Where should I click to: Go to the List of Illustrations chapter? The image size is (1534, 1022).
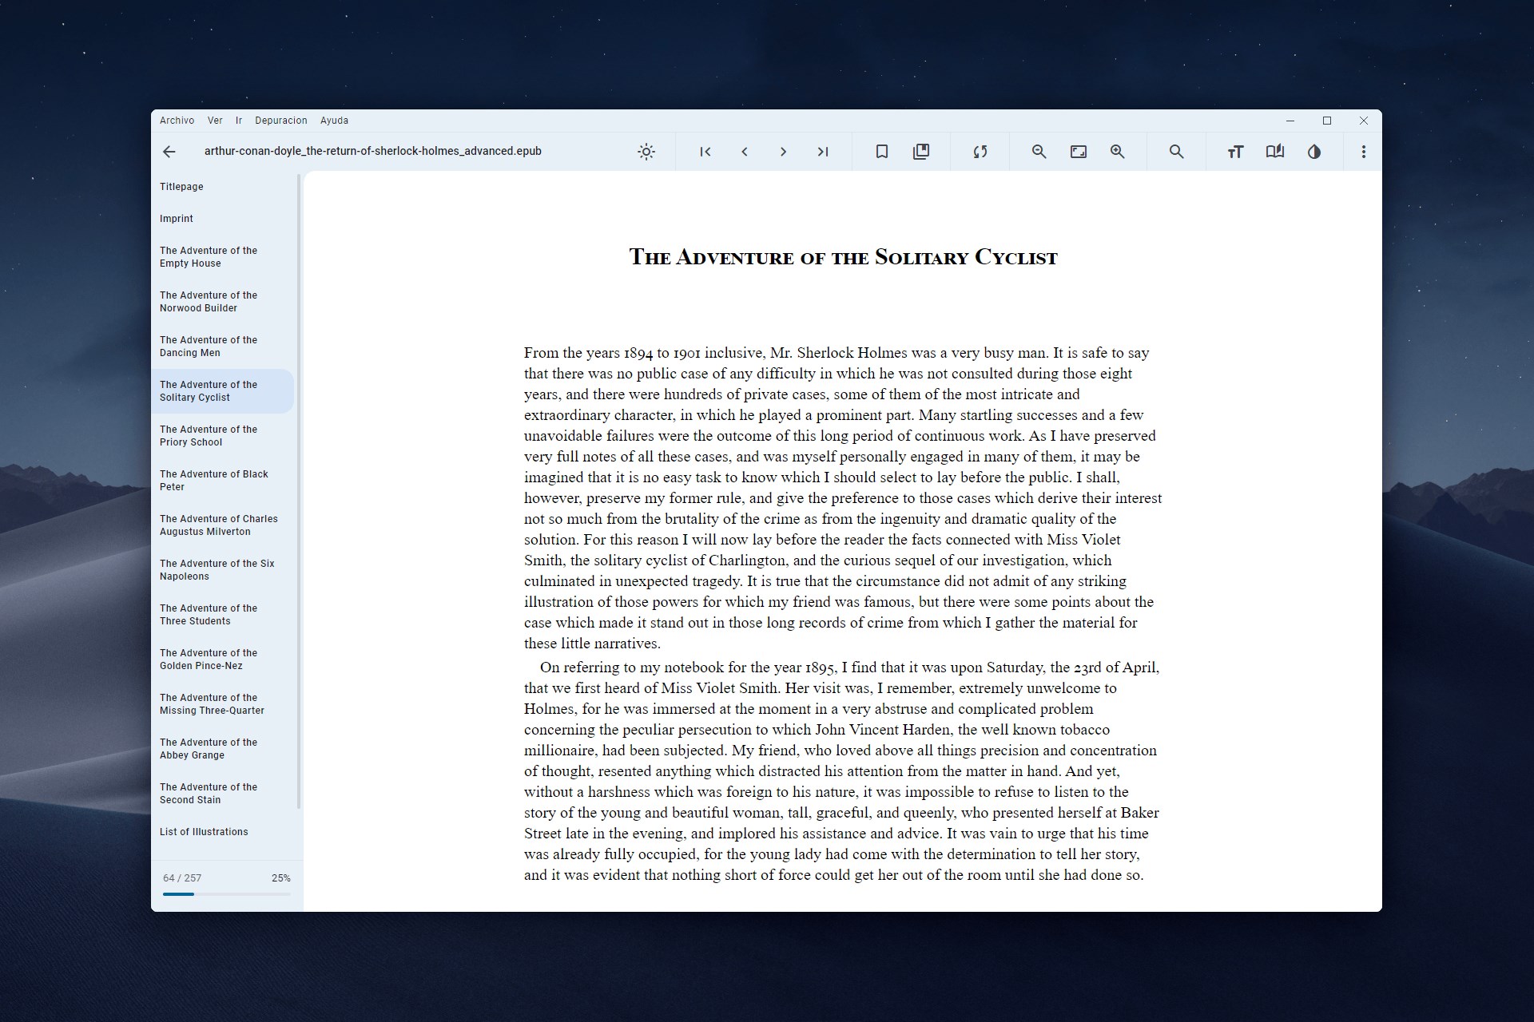pos(204,831)
